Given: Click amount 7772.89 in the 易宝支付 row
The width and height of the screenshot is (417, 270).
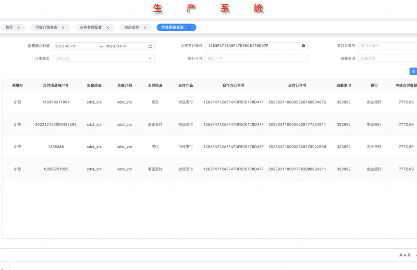Looking at the screenshot, I should click(x=406, y=169).
